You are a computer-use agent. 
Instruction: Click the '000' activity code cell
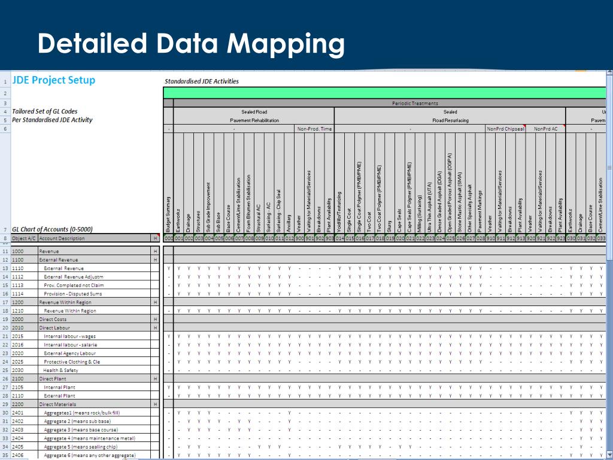coord(168,238)
